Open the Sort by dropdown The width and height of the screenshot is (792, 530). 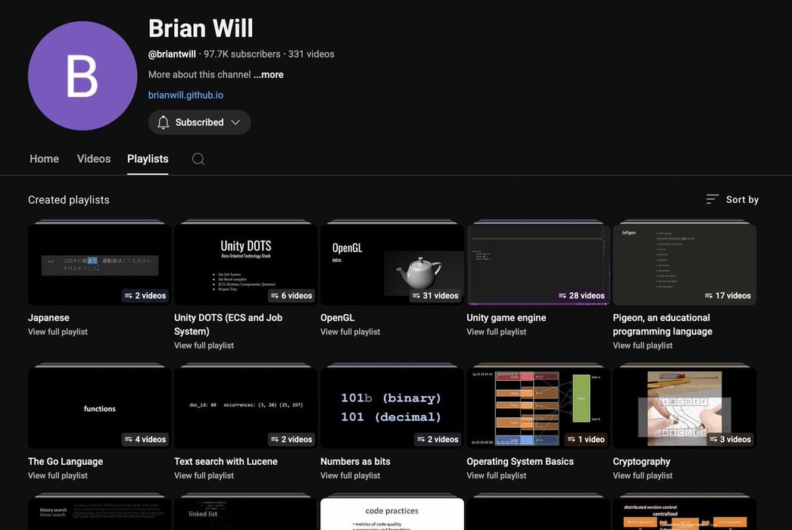[731, 199]
